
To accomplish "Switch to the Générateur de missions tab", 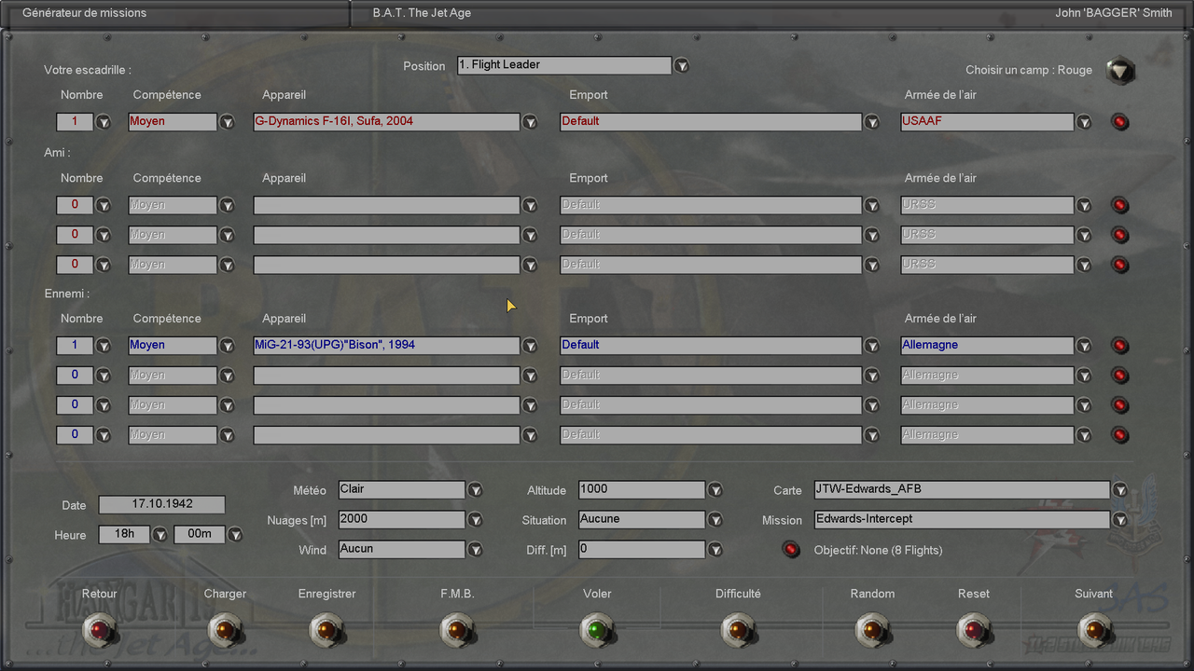I will (84, 12).
